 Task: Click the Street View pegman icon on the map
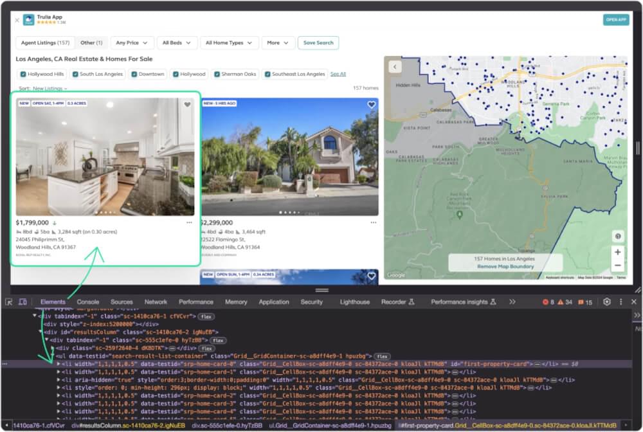pyautogui.click(x=618, y=237)
